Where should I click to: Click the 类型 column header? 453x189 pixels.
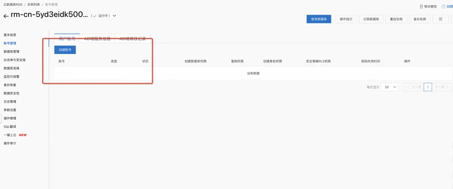coord(114,61)
